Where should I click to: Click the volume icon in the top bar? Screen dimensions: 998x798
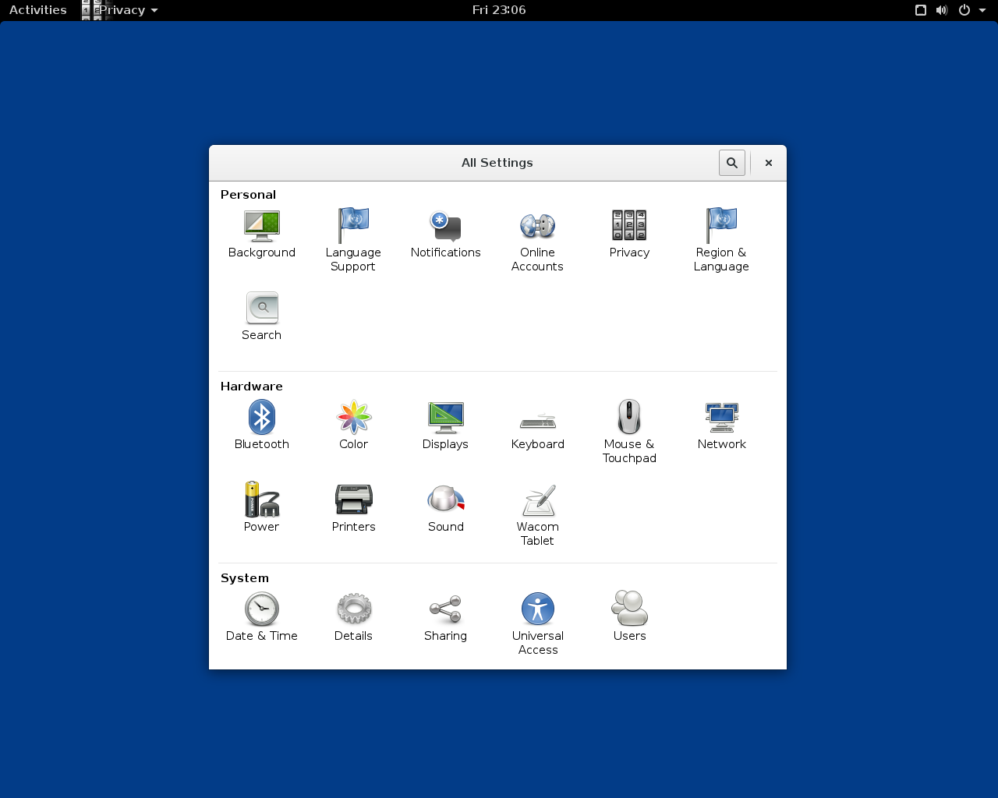(x=942, y=10)
